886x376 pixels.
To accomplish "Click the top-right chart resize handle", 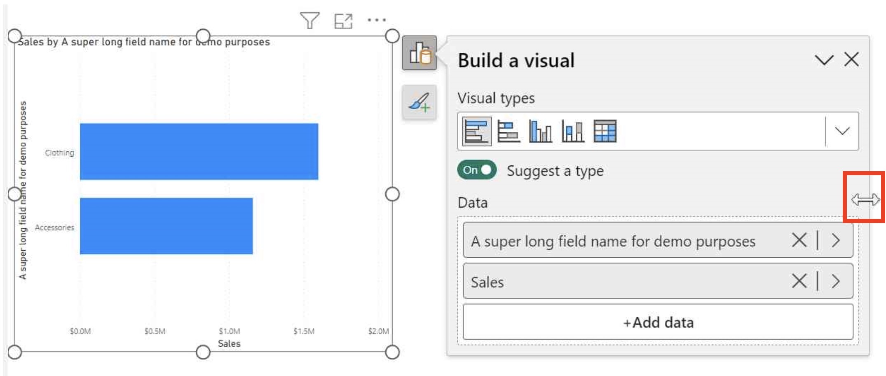I will coord(392,36).
